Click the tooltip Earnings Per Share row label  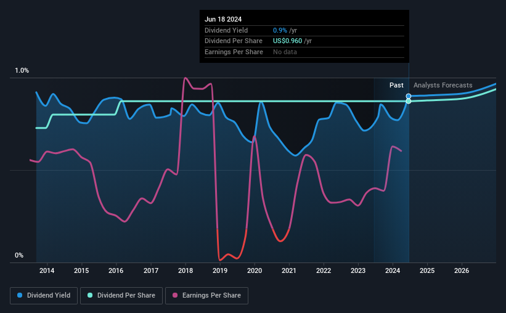click(234, 52)
